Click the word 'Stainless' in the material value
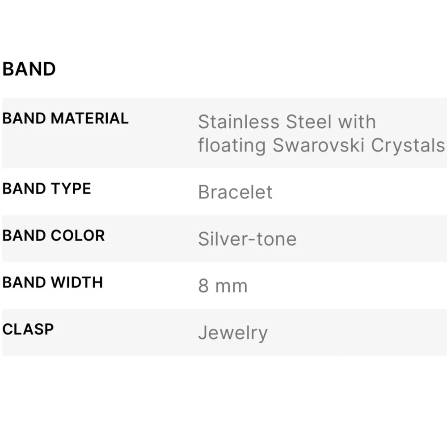447x447 pixels. click(x=239, y=122)
